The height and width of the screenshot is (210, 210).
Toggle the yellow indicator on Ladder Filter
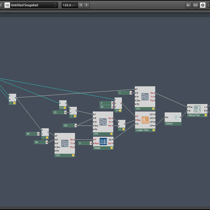pos(153,130)
